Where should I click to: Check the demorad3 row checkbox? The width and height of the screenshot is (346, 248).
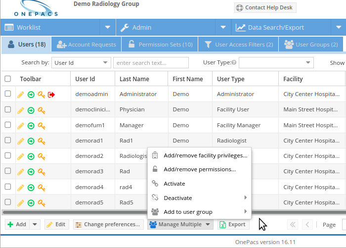click(x=8, y=171)
